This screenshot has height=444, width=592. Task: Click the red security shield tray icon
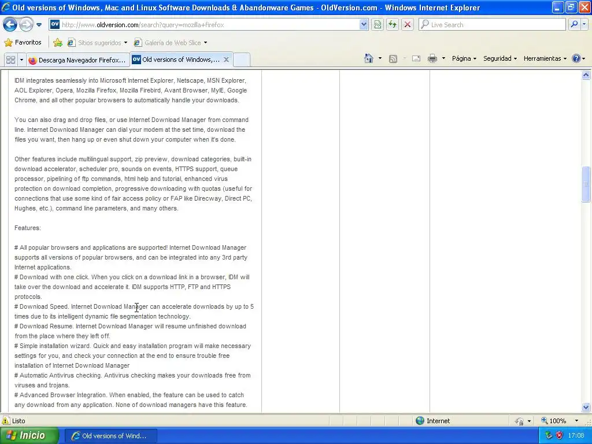(x=559, y=435)
